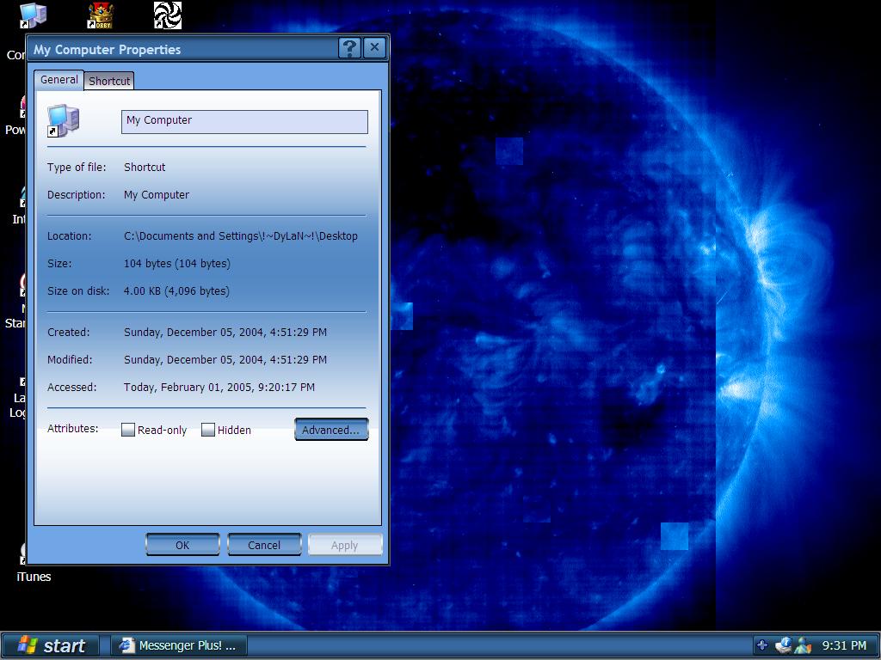Image resolution: width=881 pixels, height=660 pixels.
Task: Click the My Computer icon in the dialog
Action: pyautogui.click(x=63, y=121)
